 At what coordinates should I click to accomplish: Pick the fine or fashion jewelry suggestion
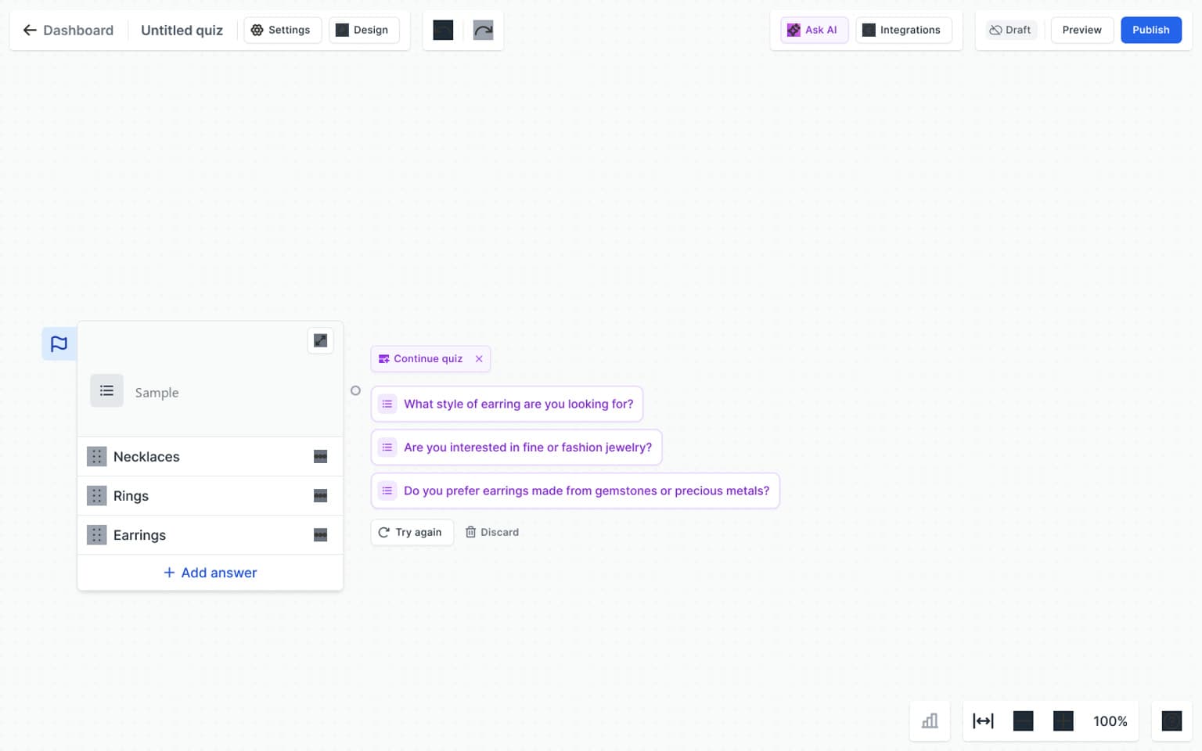click(x=516, y=447)
